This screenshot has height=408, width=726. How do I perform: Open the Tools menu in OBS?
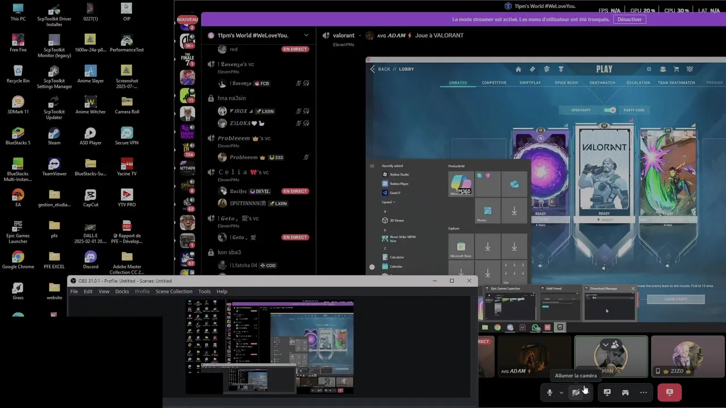(204, 291)
